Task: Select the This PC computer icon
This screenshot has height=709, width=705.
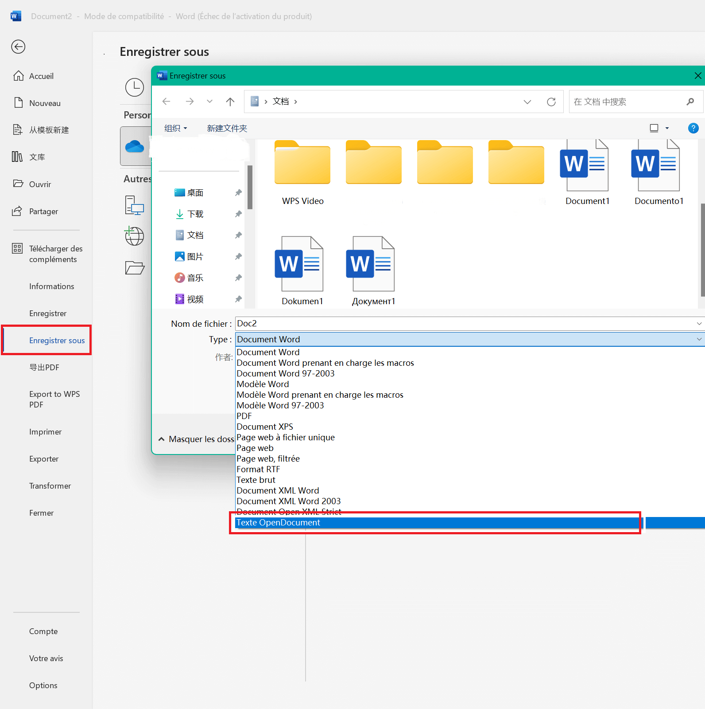Action: (x=135, y=206)
